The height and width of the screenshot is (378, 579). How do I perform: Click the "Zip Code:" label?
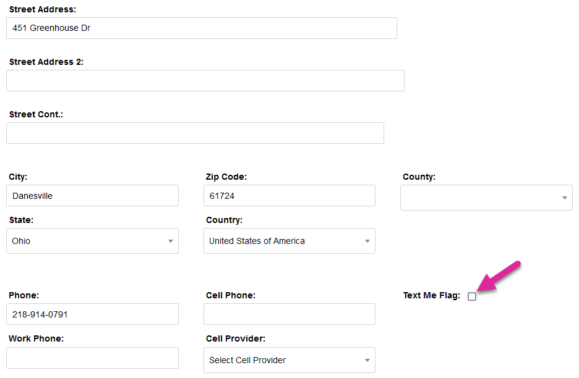click(226, 177)
